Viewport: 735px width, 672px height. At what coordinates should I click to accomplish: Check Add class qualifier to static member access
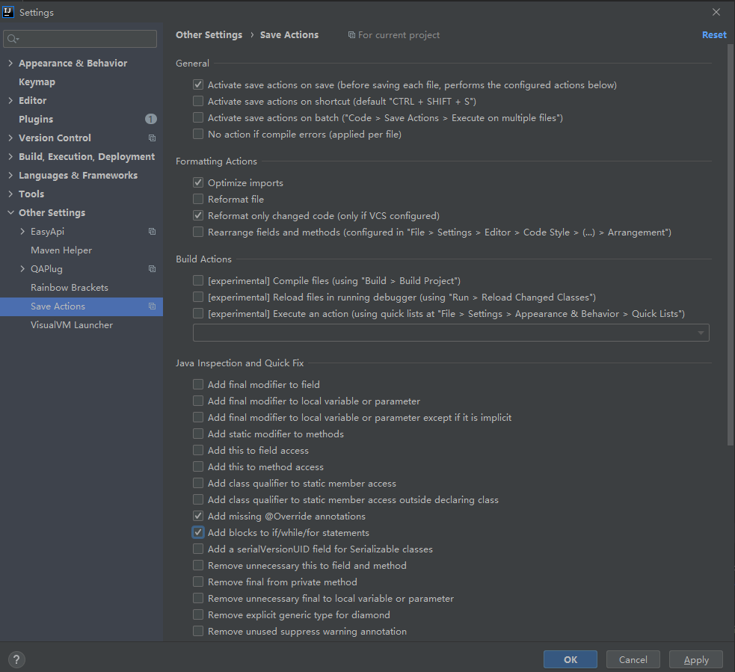tap(198, 483)
